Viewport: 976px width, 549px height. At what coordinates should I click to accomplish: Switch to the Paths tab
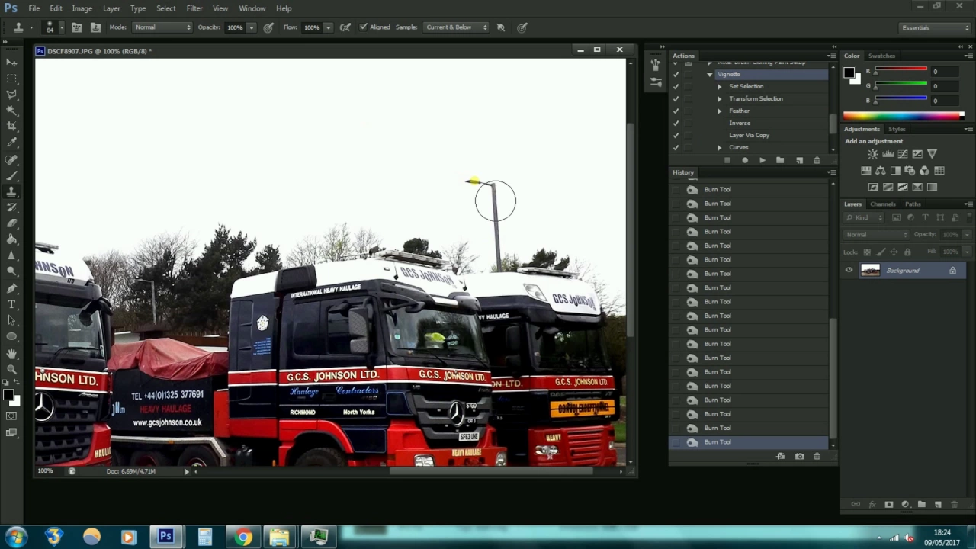pyautogui.click(x=913, y=204)
